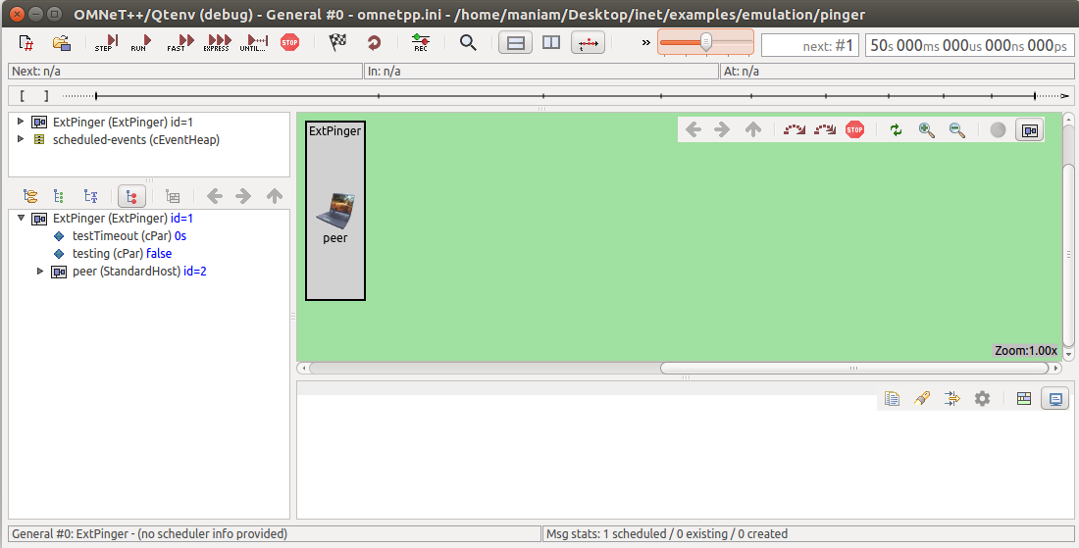Click the canvas zoom in magnifier
1079x548 pixels.
coord(927,130)
